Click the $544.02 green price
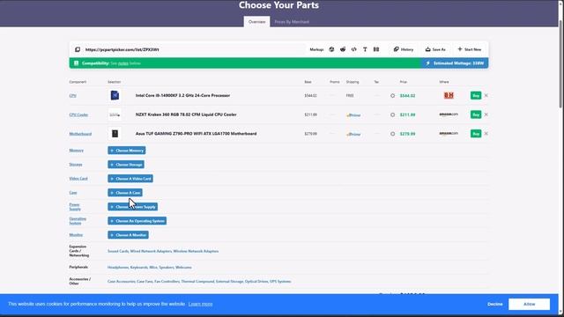Screen dimensions: 564x317 tap(407, 96)
